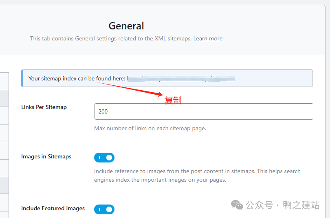Select the General heading

[x=126, y=26]
